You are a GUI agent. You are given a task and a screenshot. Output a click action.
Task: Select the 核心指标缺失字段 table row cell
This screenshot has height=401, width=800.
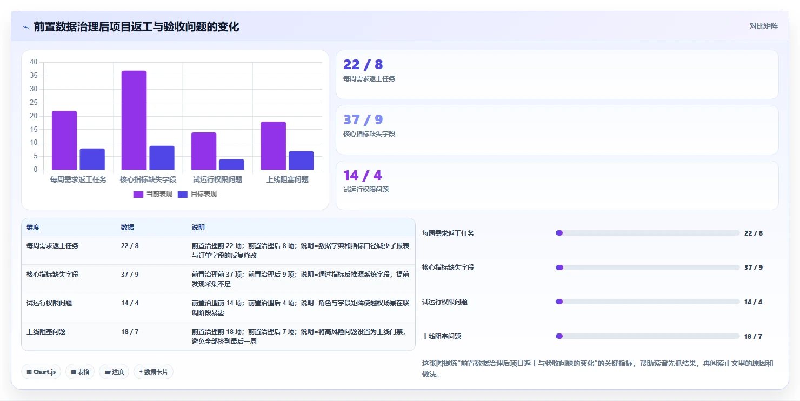52,274
